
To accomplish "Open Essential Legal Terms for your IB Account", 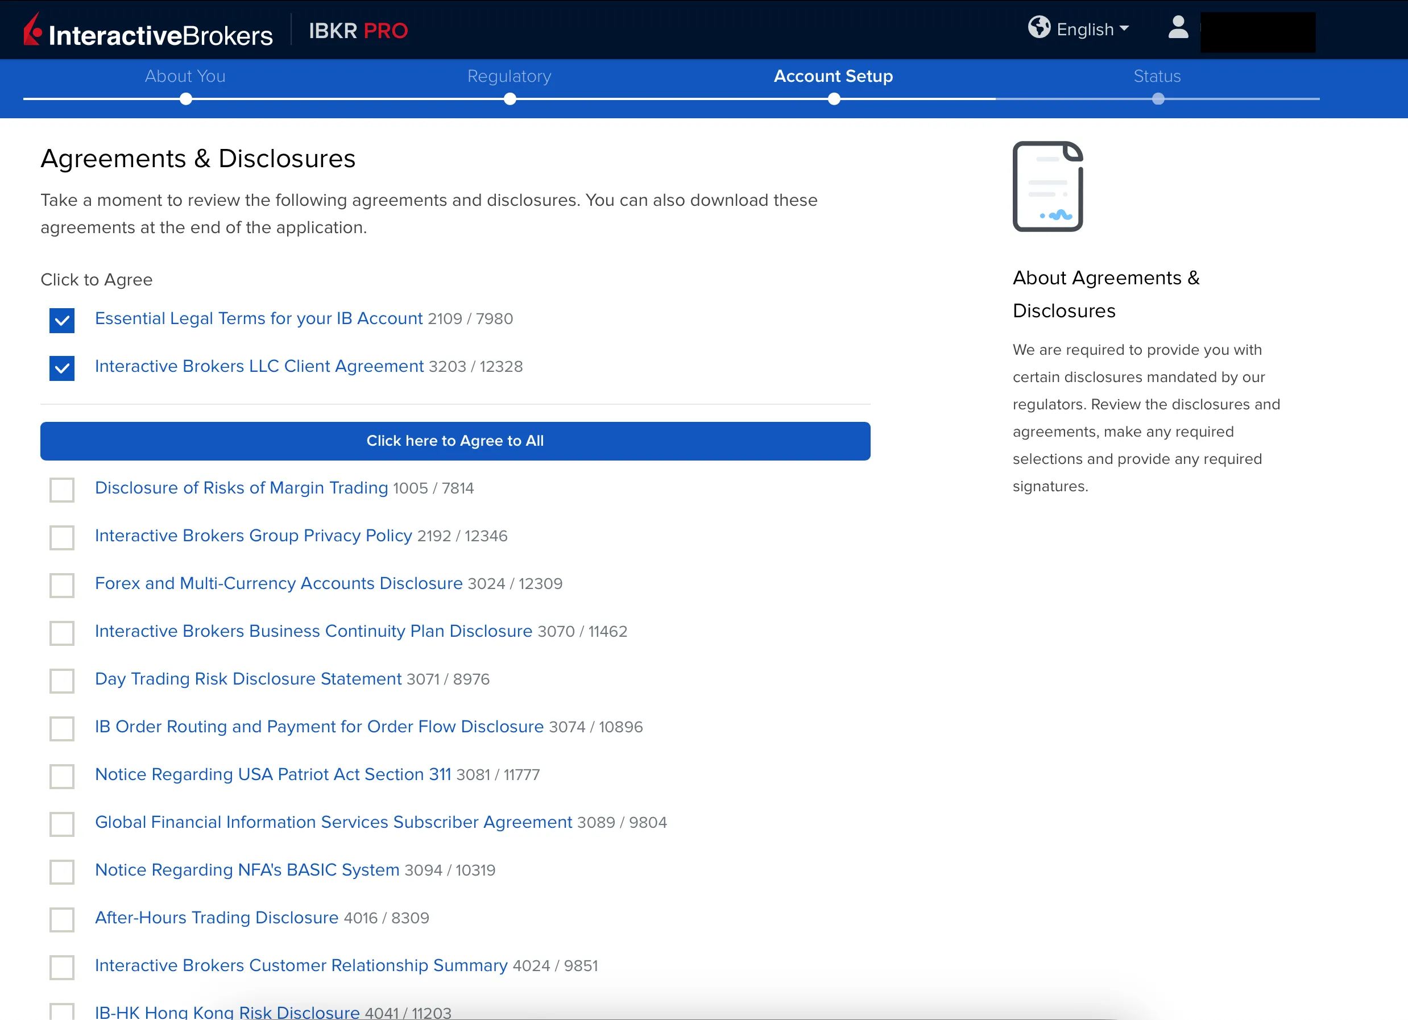I will tap(258, 318).
